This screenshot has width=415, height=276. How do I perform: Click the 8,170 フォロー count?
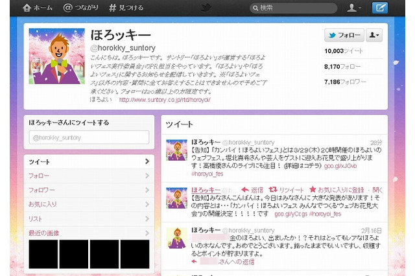tap(342, 67)
